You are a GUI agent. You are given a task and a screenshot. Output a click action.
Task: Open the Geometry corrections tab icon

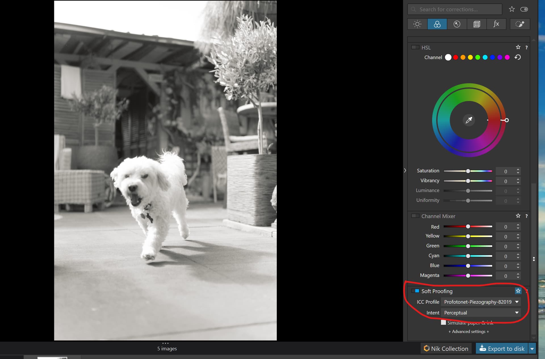pyautogui.click(x=477, y=24)
